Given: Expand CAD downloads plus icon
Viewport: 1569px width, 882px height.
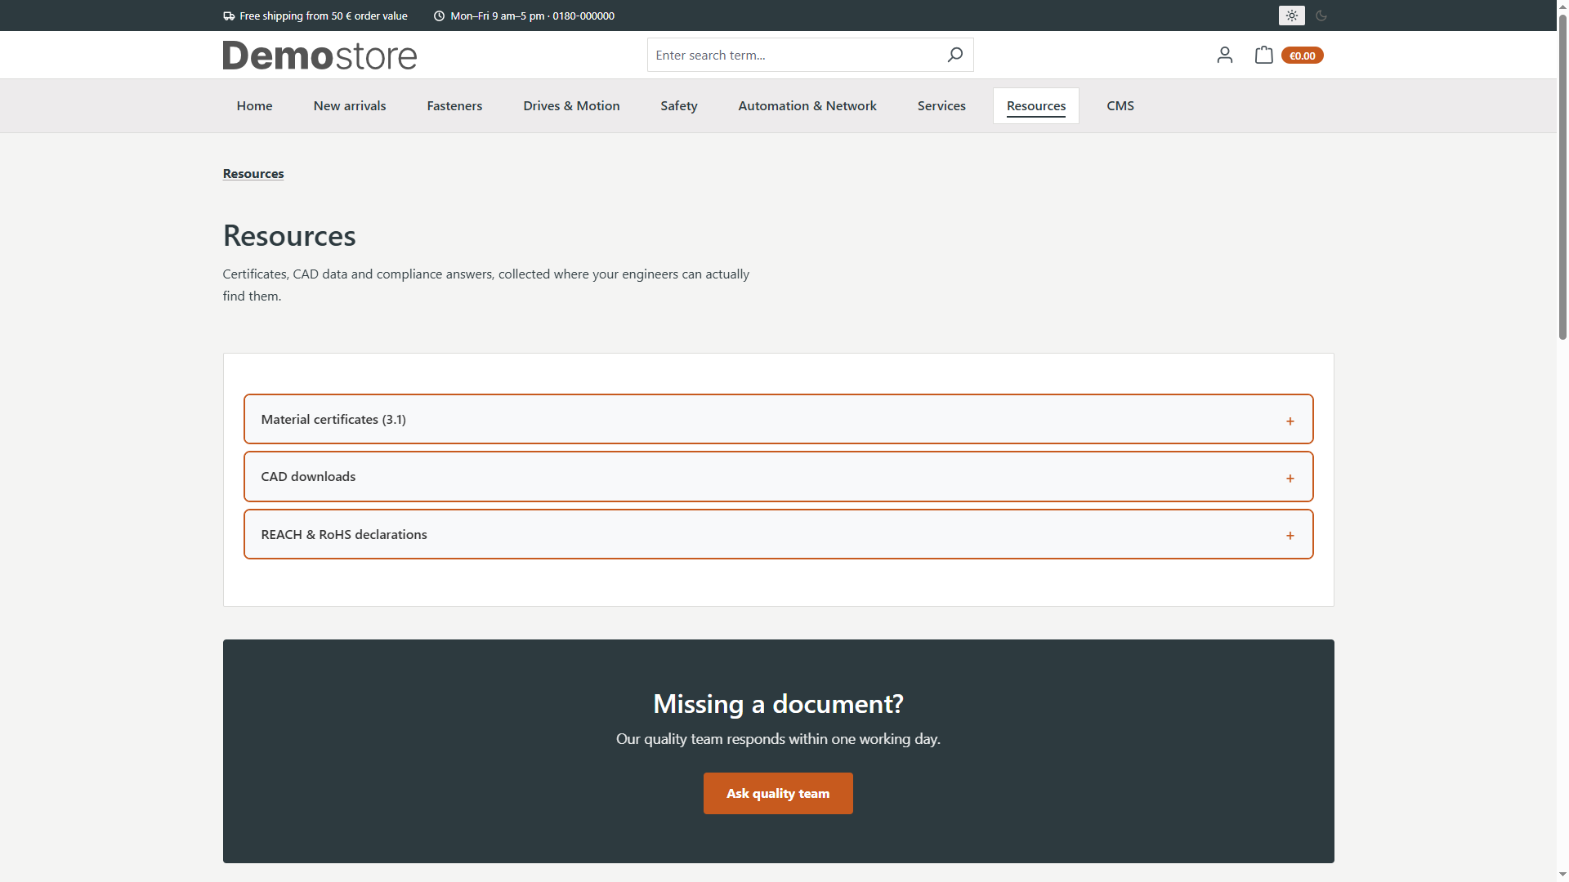Looking at the screenshot, I should pyautogui.click(x=1290, y=478).
